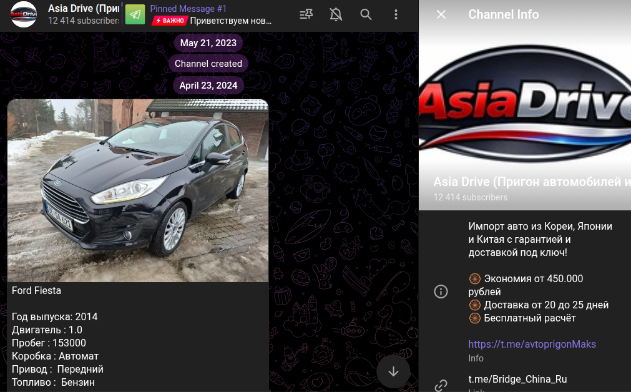Click the scroll-to-bottom arrow button
The height and width of the screenshot is (392, 631).
coord(393,370)
